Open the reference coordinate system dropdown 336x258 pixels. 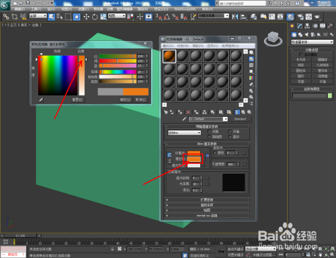click(x=117, y=16)
